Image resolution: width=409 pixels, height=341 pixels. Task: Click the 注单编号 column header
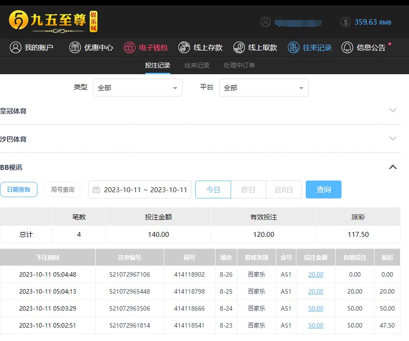coord(130,257)
